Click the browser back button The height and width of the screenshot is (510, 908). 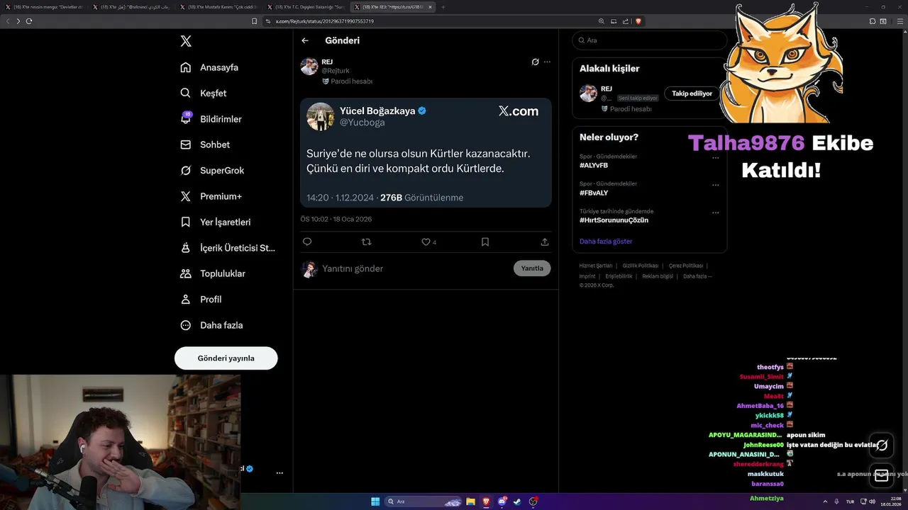[8, 21]
